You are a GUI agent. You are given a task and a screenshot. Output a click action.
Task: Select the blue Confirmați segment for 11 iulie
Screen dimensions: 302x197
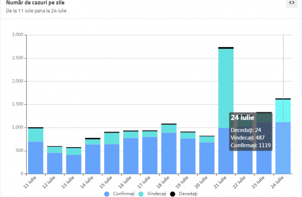[x=36, y=158]
